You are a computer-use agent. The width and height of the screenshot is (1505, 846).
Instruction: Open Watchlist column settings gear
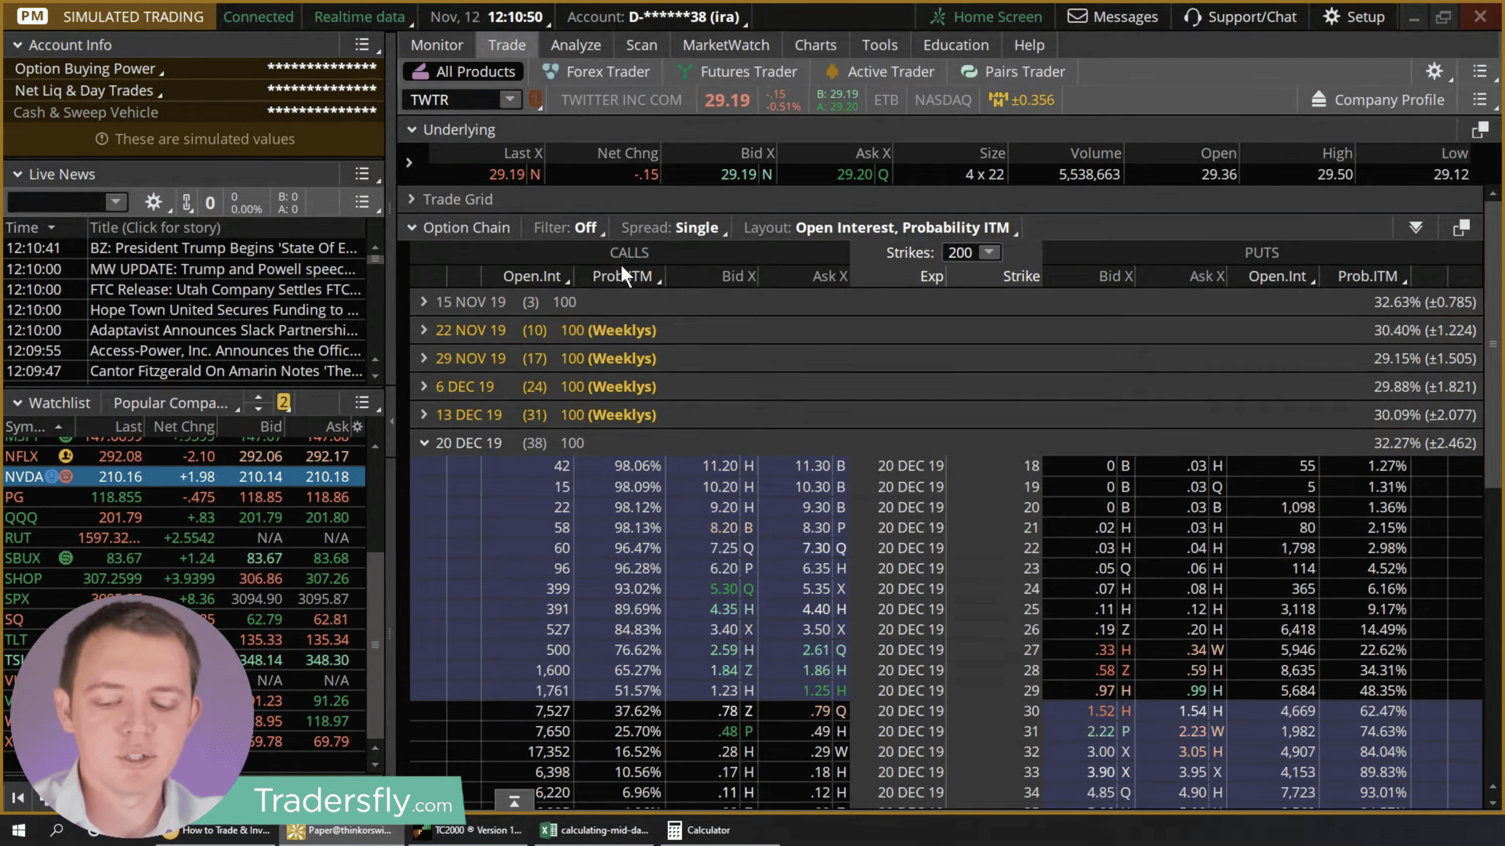pyautogui.click(x=357, y=426)
